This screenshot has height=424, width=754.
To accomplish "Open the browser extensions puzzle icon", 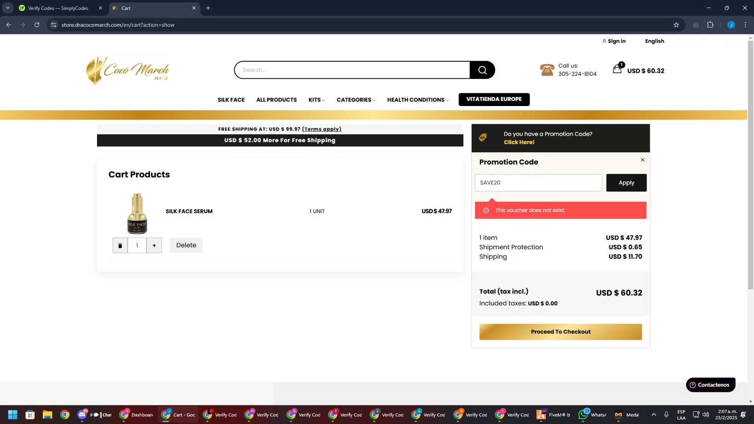I will point(710,25).
